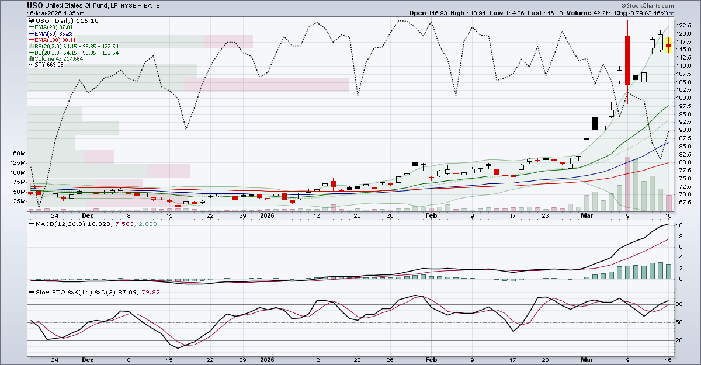Click the 'EMA(50) 86.28' legend text
The width and height of the screenshot is (701, 365).
[53, 33]
